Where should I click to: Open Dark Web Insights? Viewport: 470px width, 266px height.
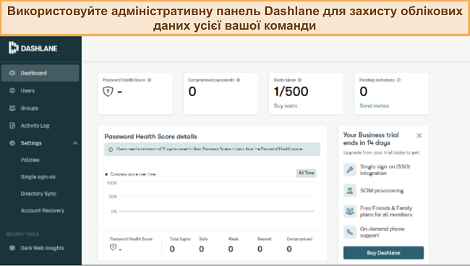[x=42, y=248]
